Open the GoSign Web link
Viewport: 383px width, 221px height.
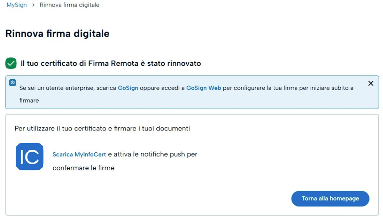(204, 88)
